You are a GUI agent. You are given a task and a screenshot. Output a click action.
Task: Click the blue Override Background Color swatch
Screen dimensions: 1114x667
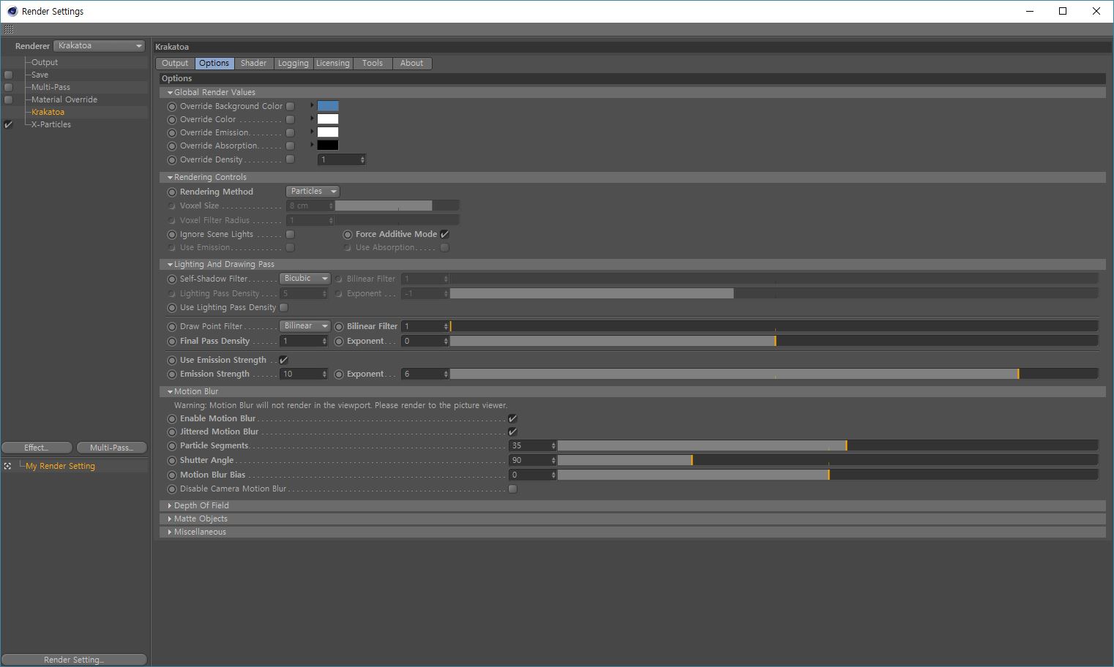click(x=328, y=106)
